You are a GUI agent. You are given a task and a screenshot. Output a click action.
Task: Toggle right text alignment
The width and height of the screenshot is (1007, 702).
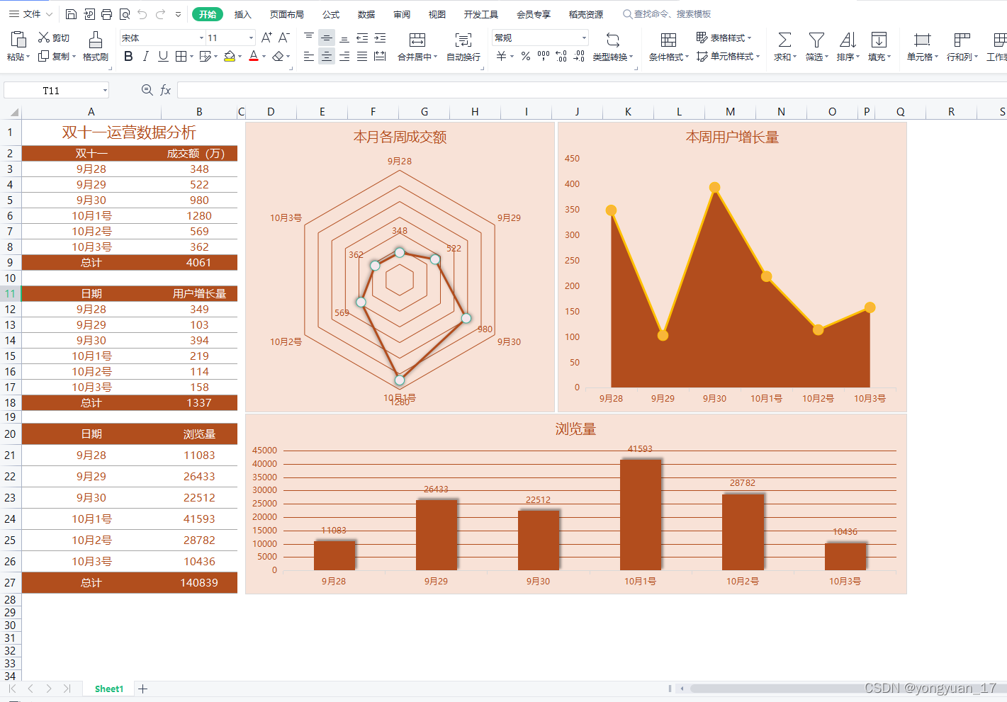(x=344, y=56)
